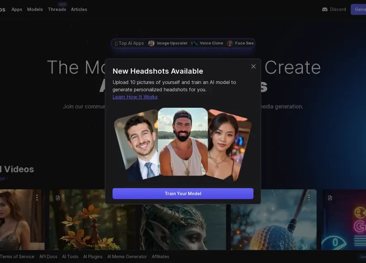Click the Discord logo icon
This screenshot has width=366, height=263.
coord(325,9)
